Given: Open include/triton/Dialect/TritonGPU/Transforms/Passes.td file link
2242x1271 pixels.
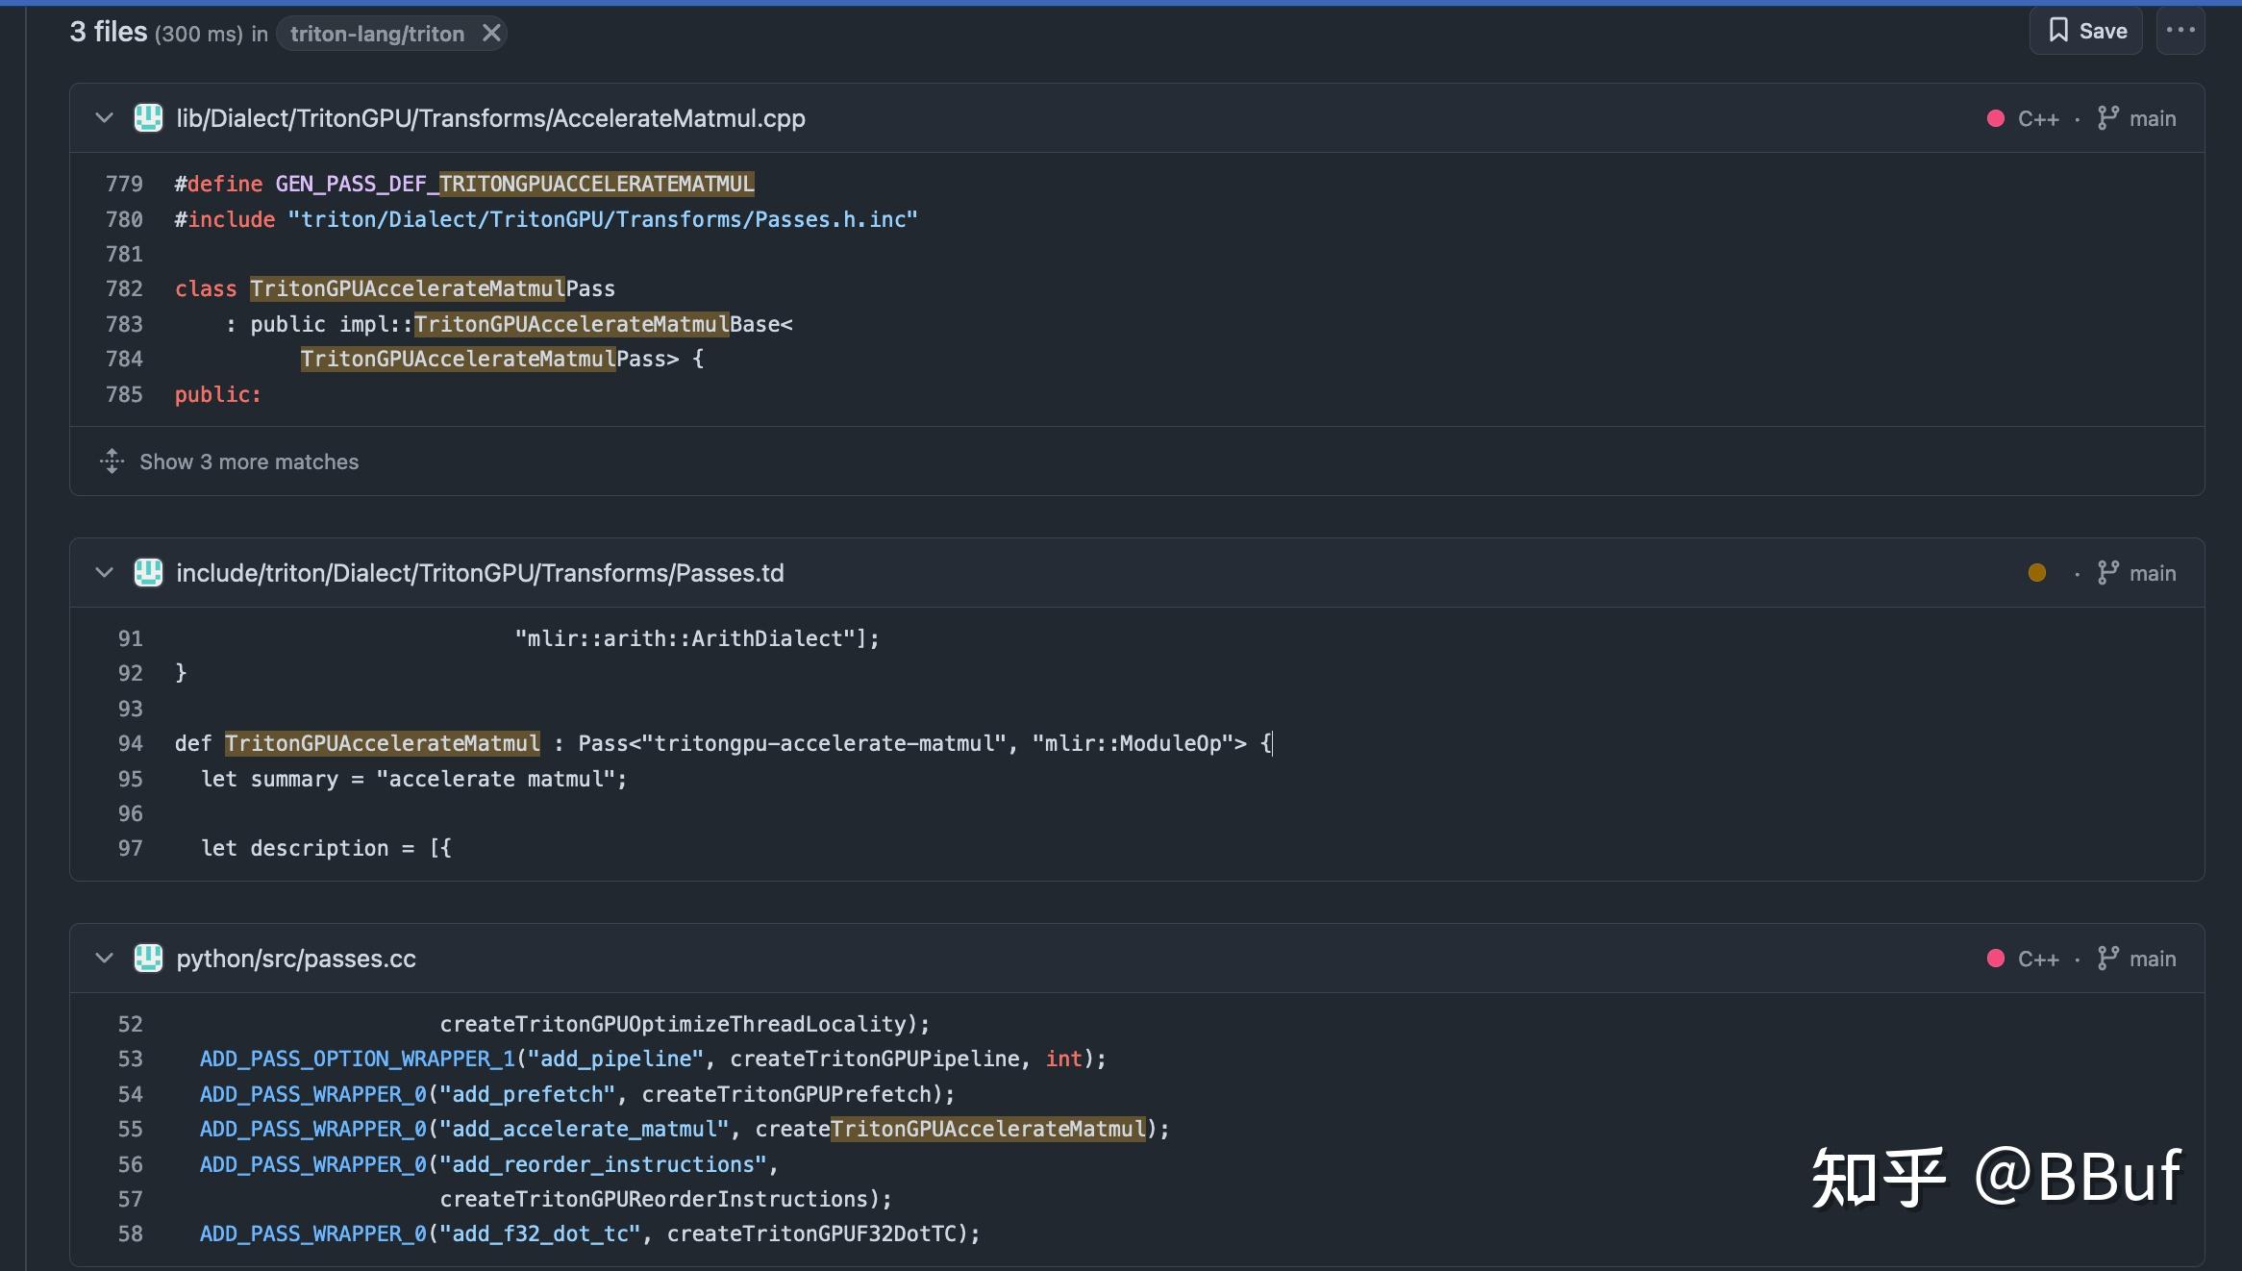Looking at the screenshot, I should (x=480, y=573).
